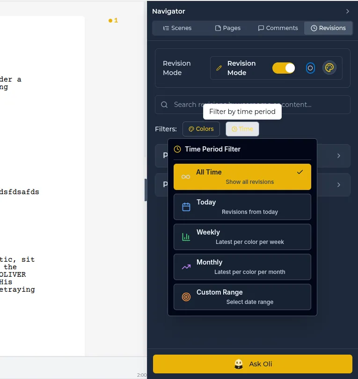The width and height of the screenshot is (358, 379).
Task: Click the yellow comment marker labeled 1
Action: 113,21
